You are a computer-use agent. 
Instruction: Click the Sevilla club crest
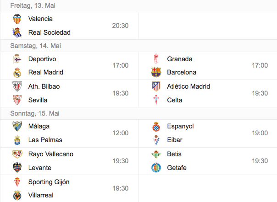click(17, 100)
